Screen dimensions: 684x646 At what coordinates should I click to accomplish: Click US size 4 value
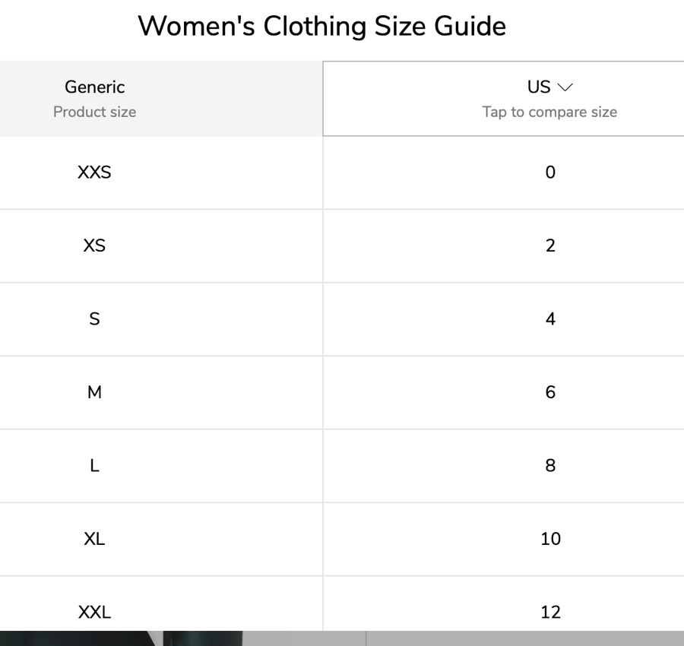pos(550,319)
